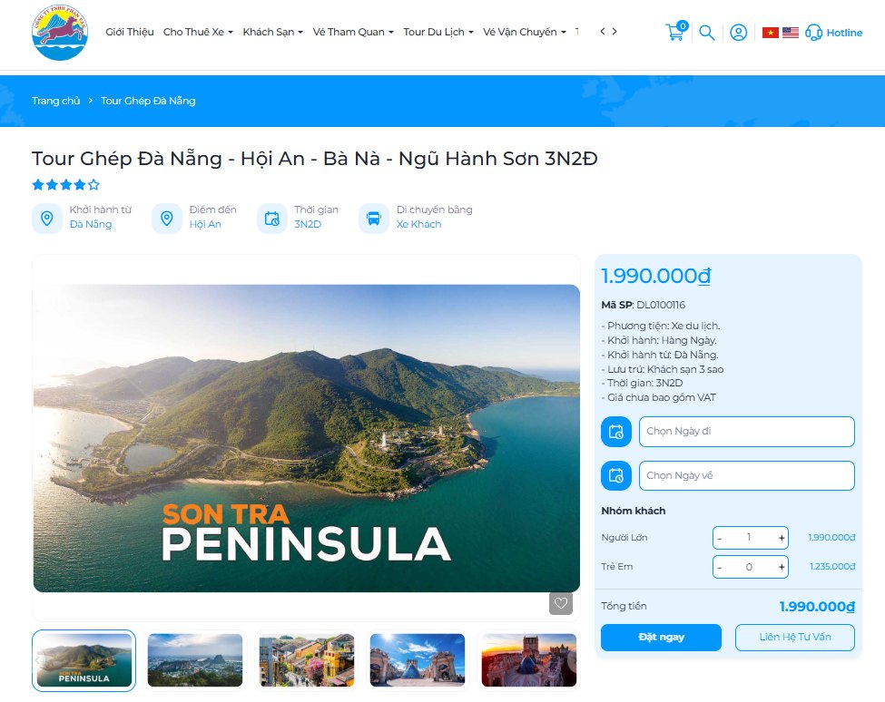Expand the Tour Du Lịch dropdown
The width and height of the screenshot is (885, 702).
click(x=435, y=32)
